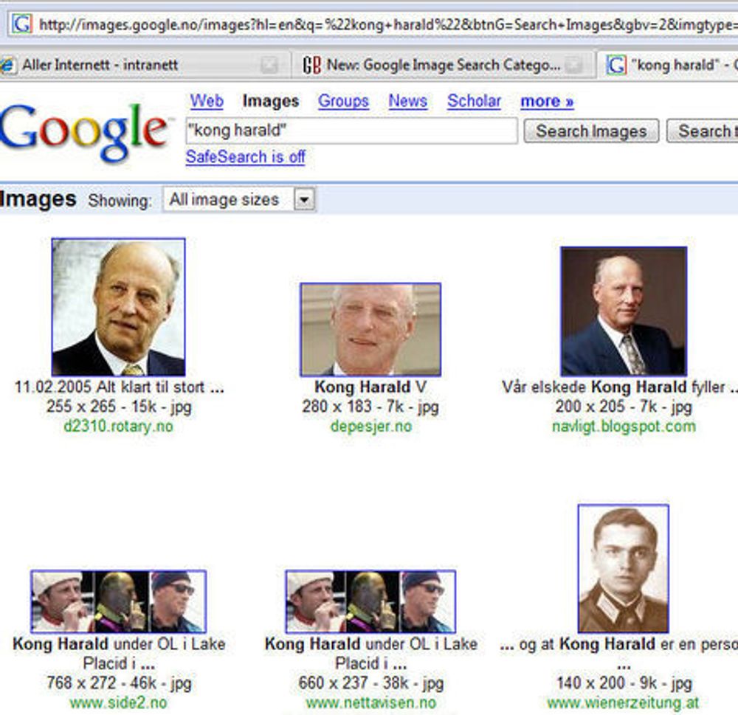Click the Internet Explorer icon on Aller Internett tab

coord(7,65)
